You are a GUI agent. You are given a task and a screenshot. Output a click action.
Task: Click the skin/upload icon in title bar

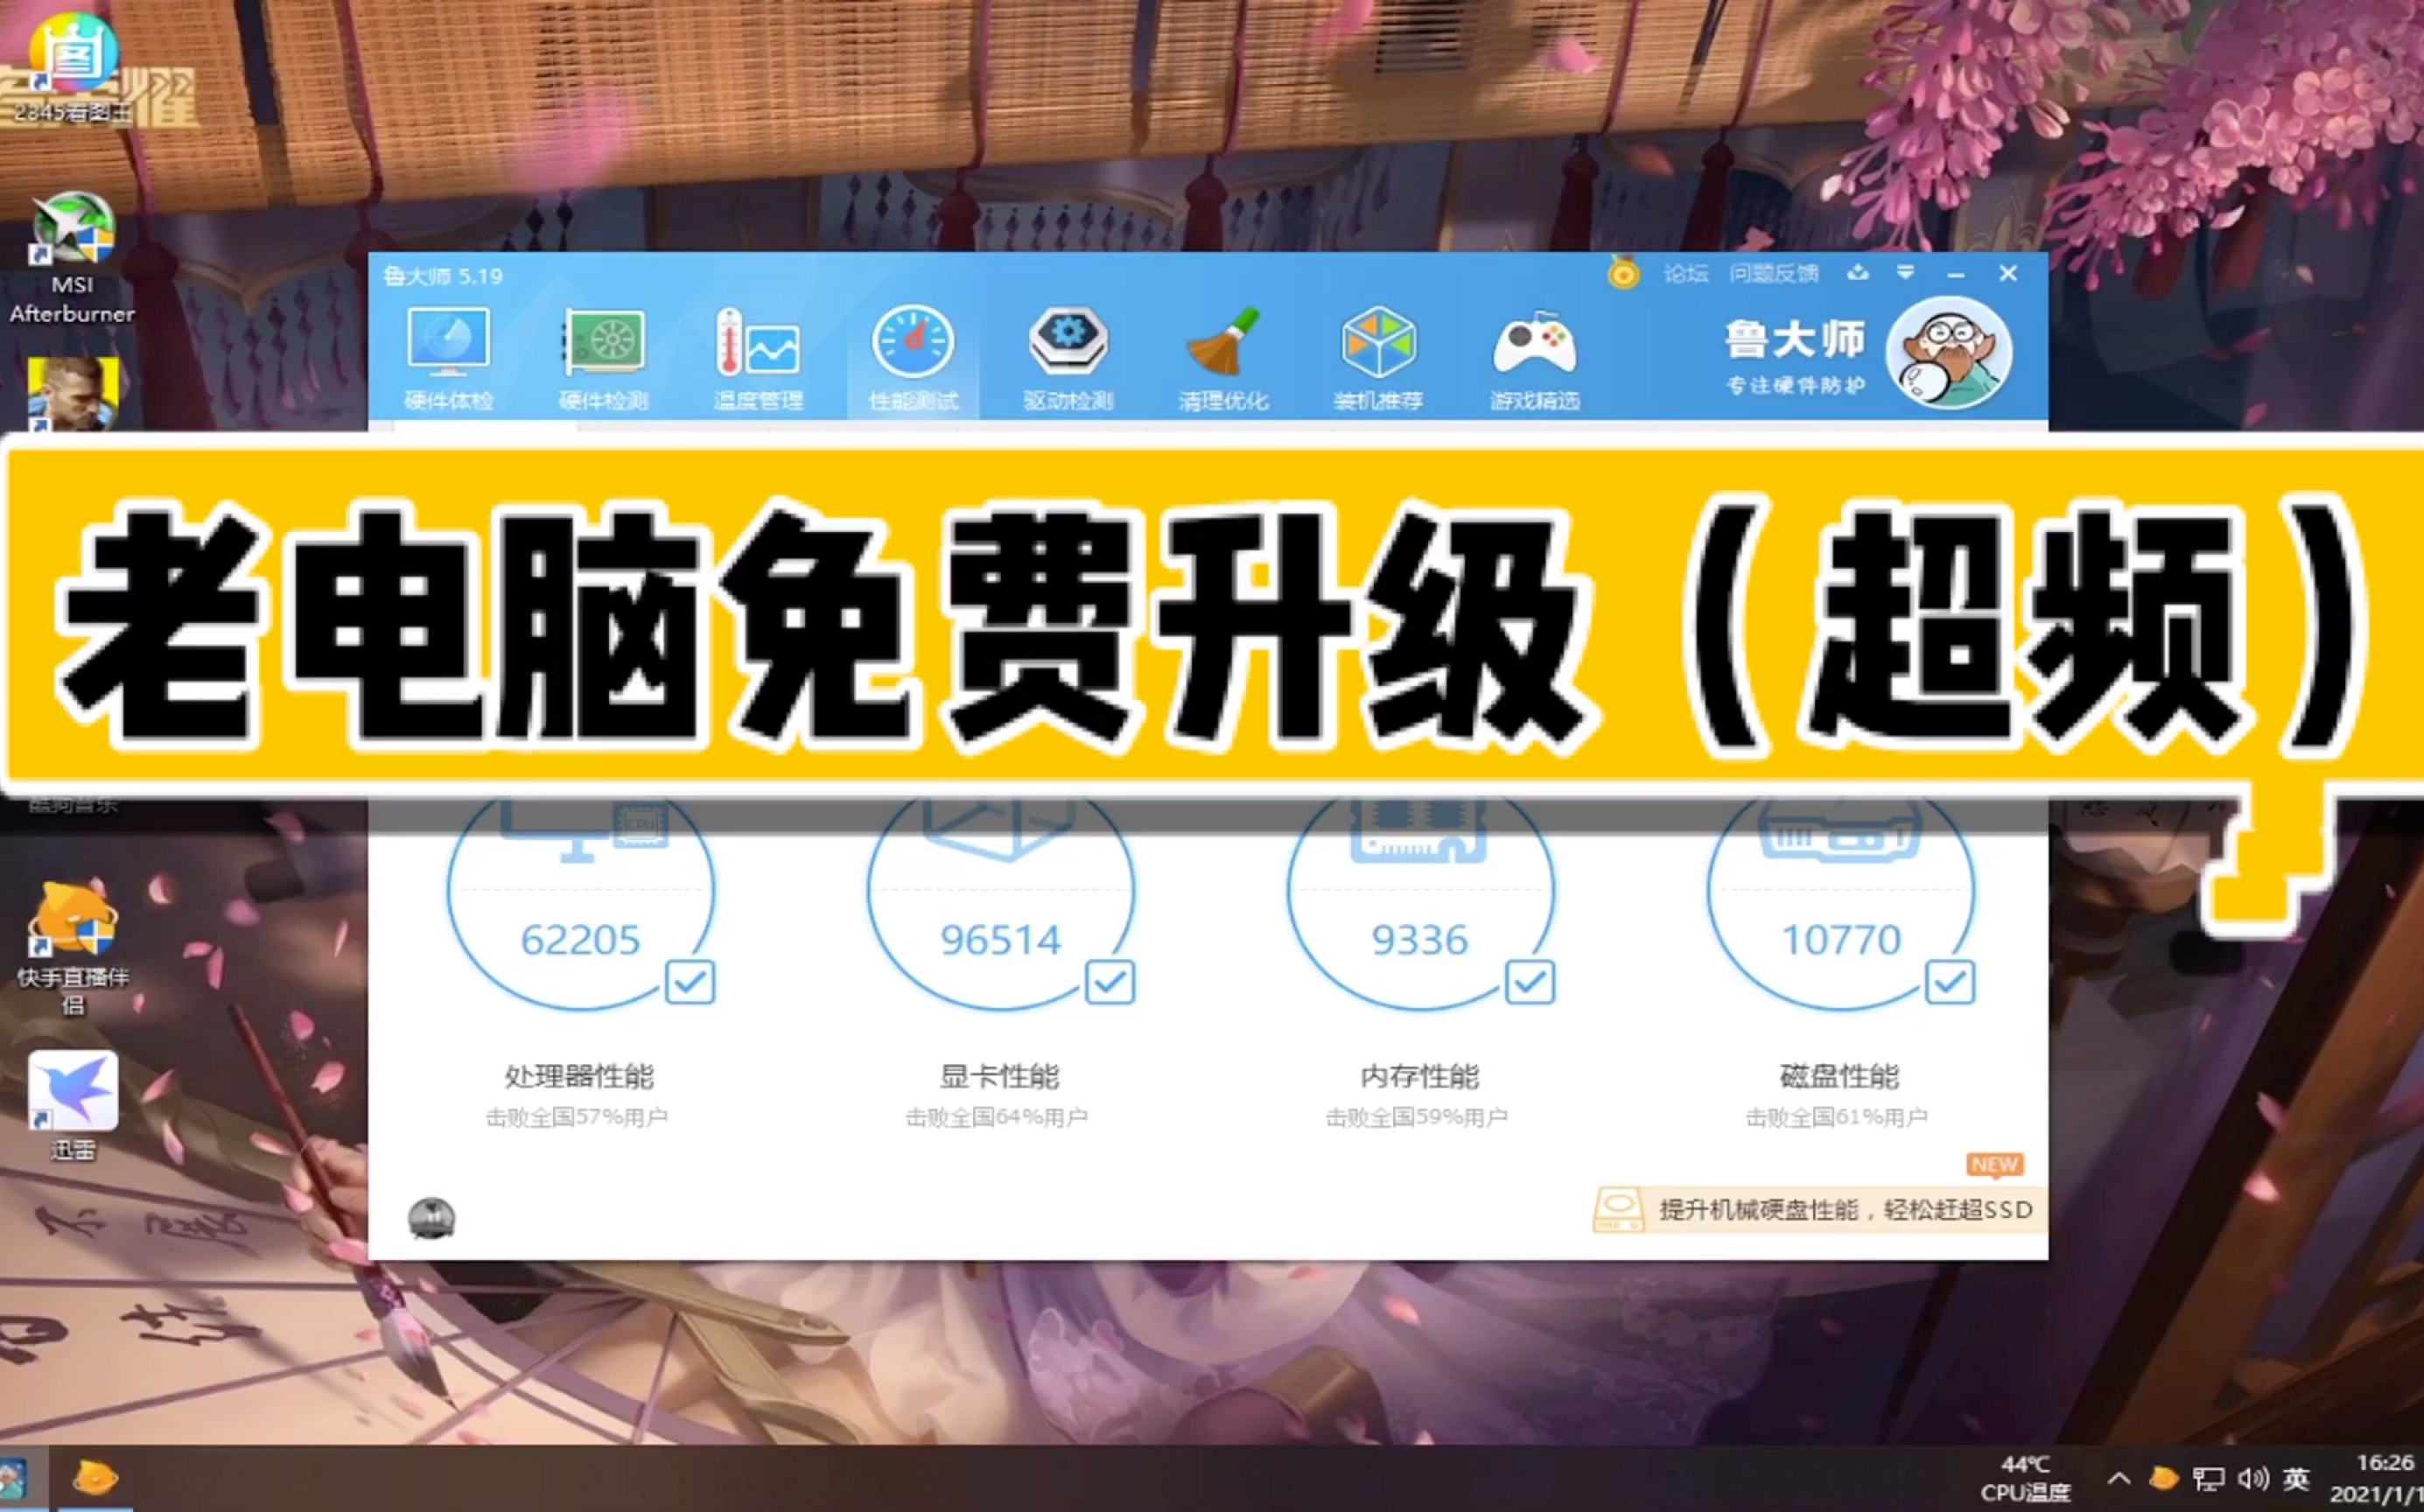point(1858,273)
